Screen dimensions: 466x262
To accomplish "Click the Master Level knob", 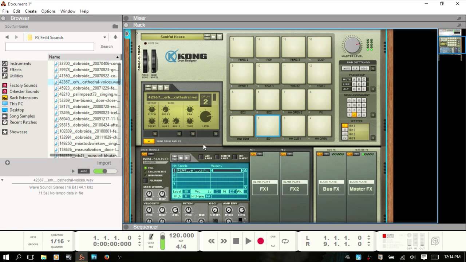I will pyautogui.click(x=352, y=45).
